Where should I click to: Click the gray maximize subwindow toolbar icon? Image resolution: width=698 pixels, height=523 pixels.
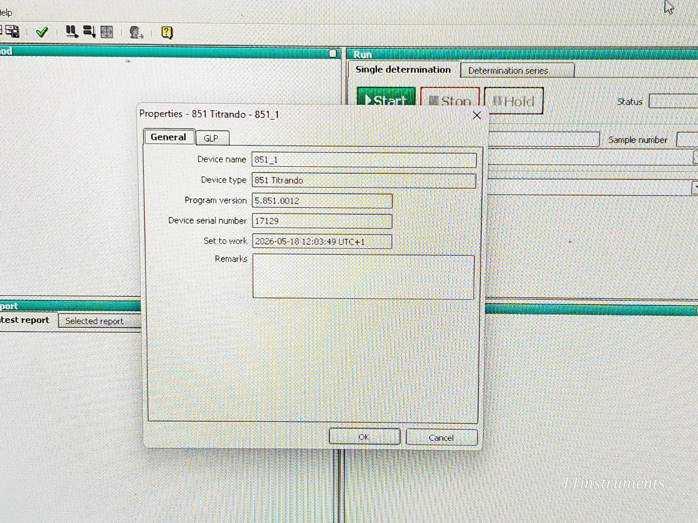[x=107, y=32]
